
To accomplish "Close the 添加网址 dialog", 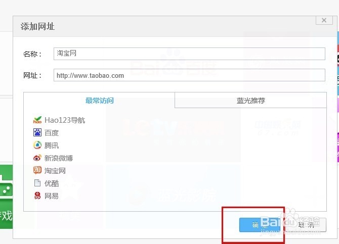I will pos(324,20).
